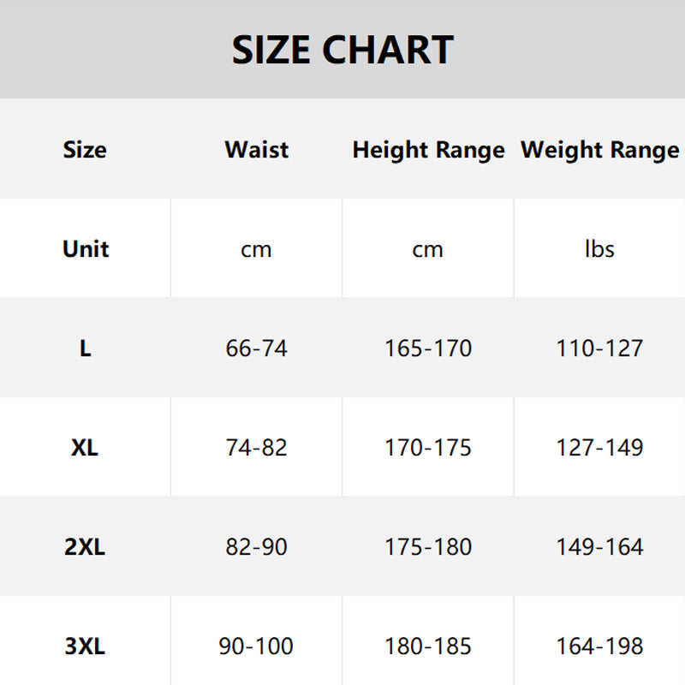
Task: Select the Height Range column header
Action: click(428, 151)
